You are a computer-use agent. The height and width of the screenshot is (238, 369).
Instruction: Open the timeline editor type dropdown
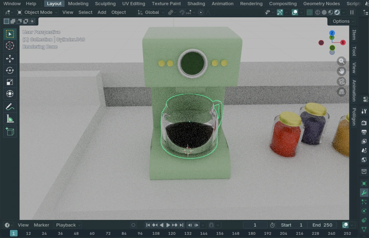click(9, 225)
